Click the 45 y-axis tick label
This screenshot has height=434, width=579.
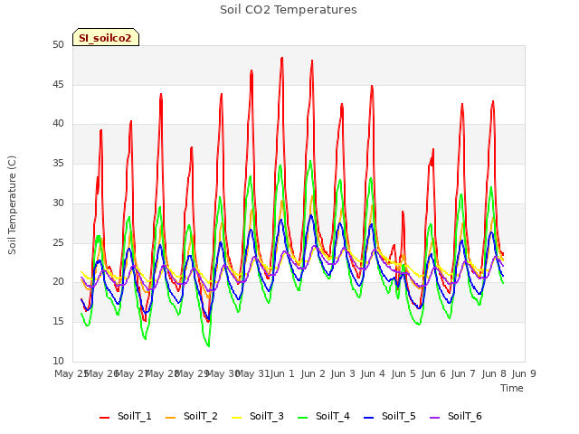coord(58,85)
